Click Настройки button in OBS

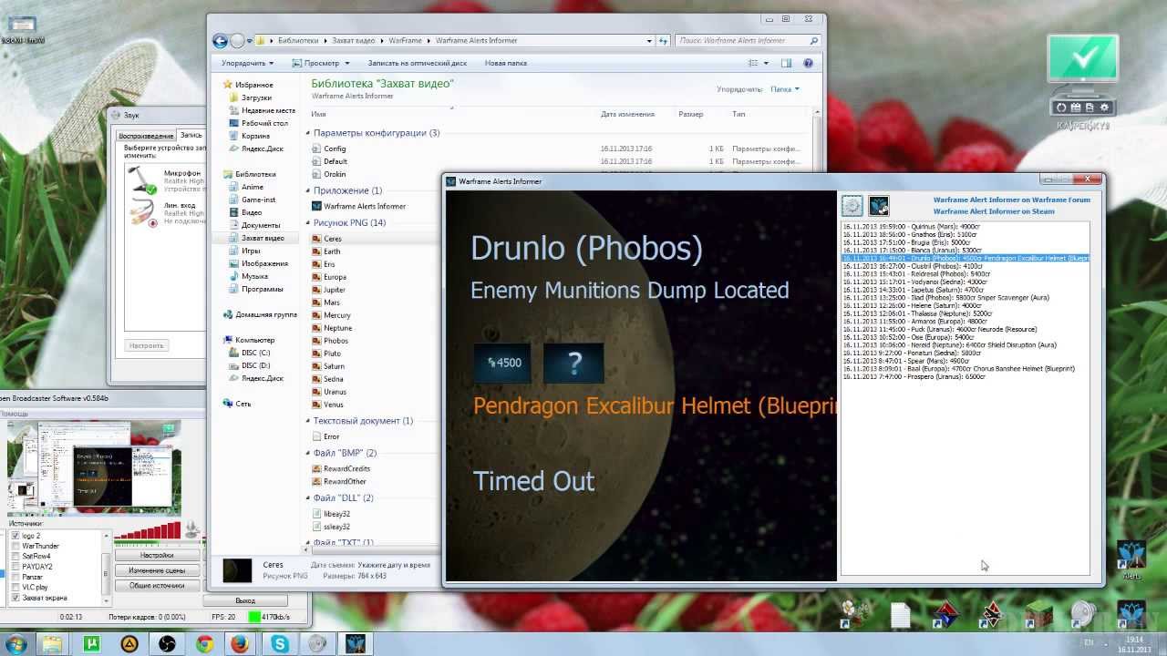point(157,555)
